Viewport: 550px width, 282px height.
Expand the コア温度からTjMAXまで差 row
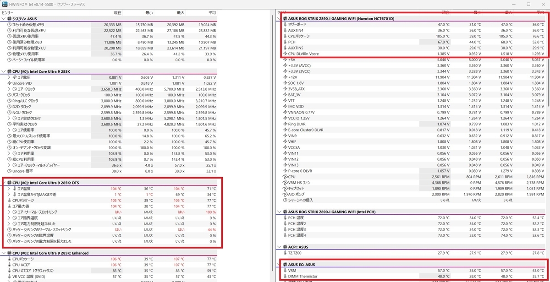[9, 194]
